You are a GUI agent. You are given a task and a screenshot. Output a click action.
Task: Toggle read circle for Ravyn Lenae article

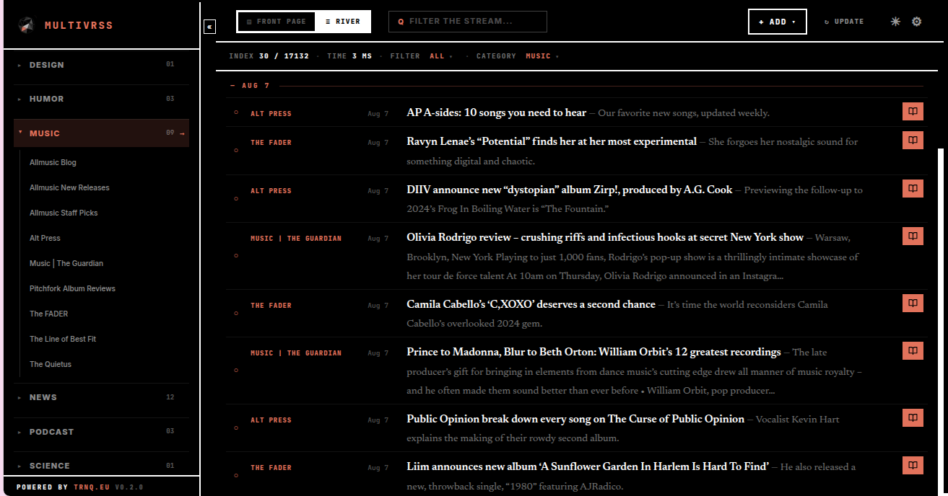click(x=236, y=151)
